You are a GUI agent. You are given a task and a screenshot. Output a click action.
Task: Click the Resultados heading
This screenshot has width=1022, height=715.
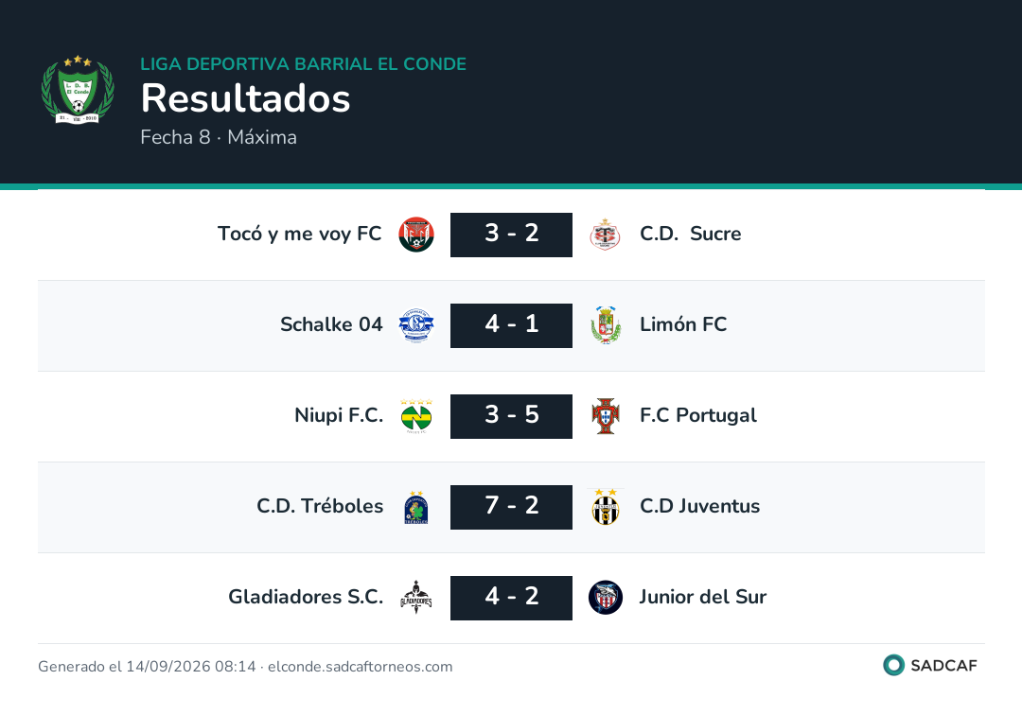(246, 98)
